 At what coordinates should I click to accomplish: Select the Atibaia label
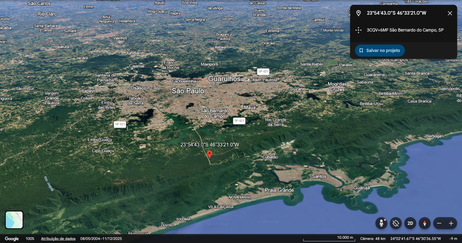[220, 47]
